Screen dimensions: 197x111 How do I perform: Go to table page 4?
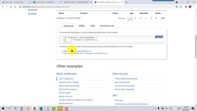[146, 18]
